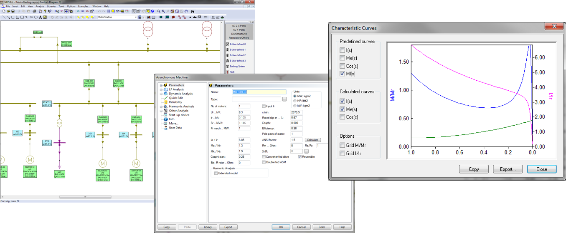Enable predefined I(s) curve checkbox
566x233 pixels.
click(343, 50)
